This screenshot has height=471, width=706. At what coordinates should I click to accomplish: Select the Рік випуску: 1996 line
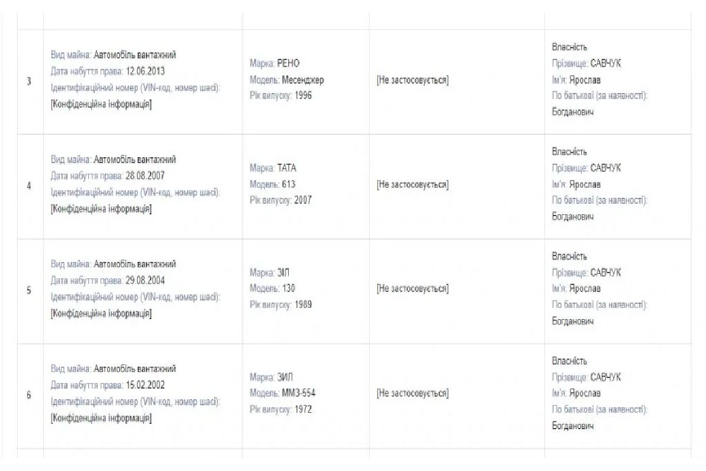click(281, 95)
